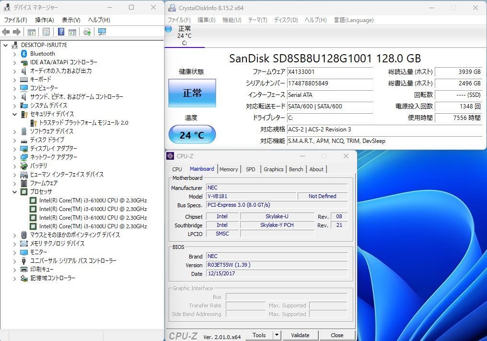
Task: Expand the ディスプレイ アダプター category
Action: point(14,149)
